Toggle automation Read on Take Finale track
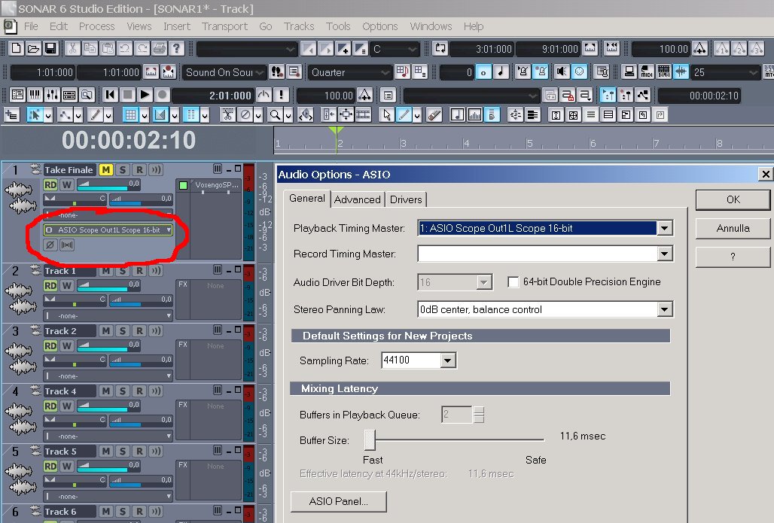Screen dimensions: 774x523 click(x=50, y=184)
